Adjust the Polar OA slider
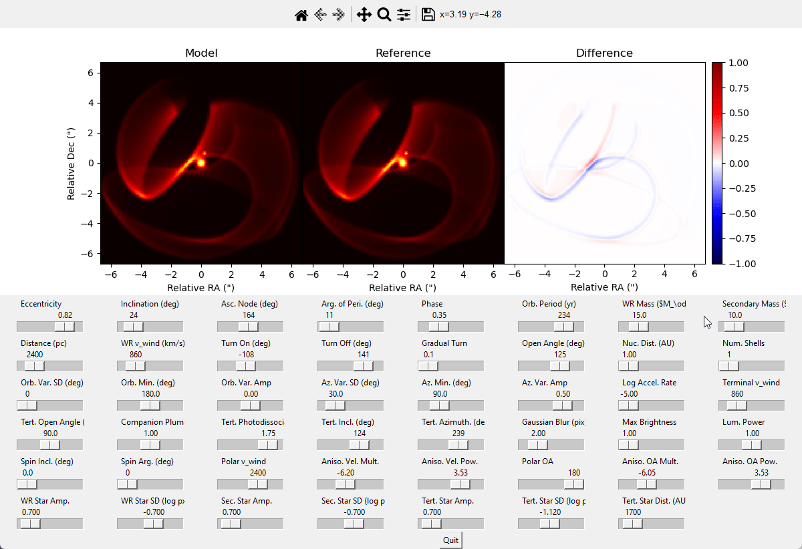The height and width of the screenshot is (549, 802). coord(551,484)
